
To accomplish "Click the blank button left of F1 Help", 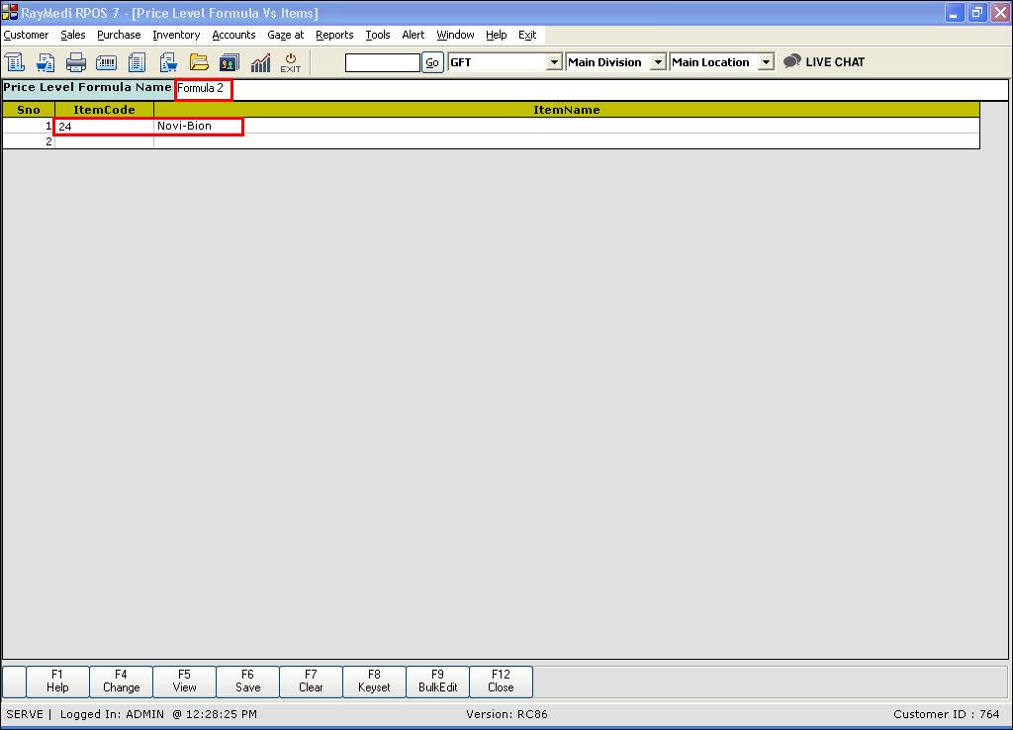I will 14,682.
